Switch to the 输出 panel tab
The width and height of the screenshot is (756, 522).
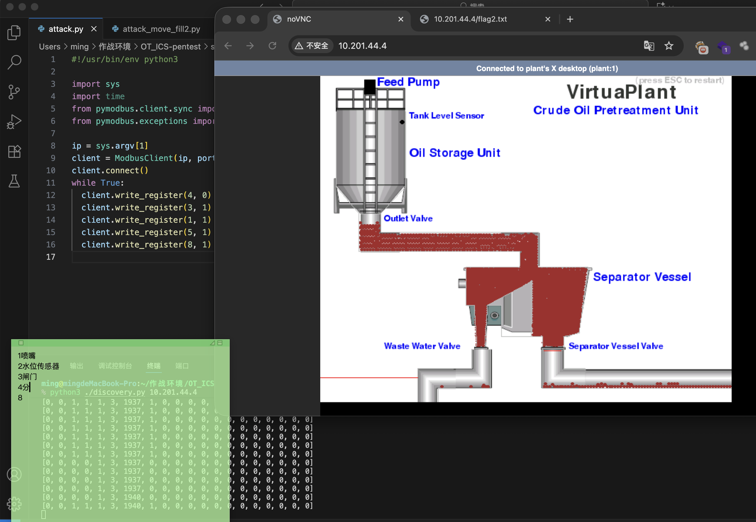(77, 366)
